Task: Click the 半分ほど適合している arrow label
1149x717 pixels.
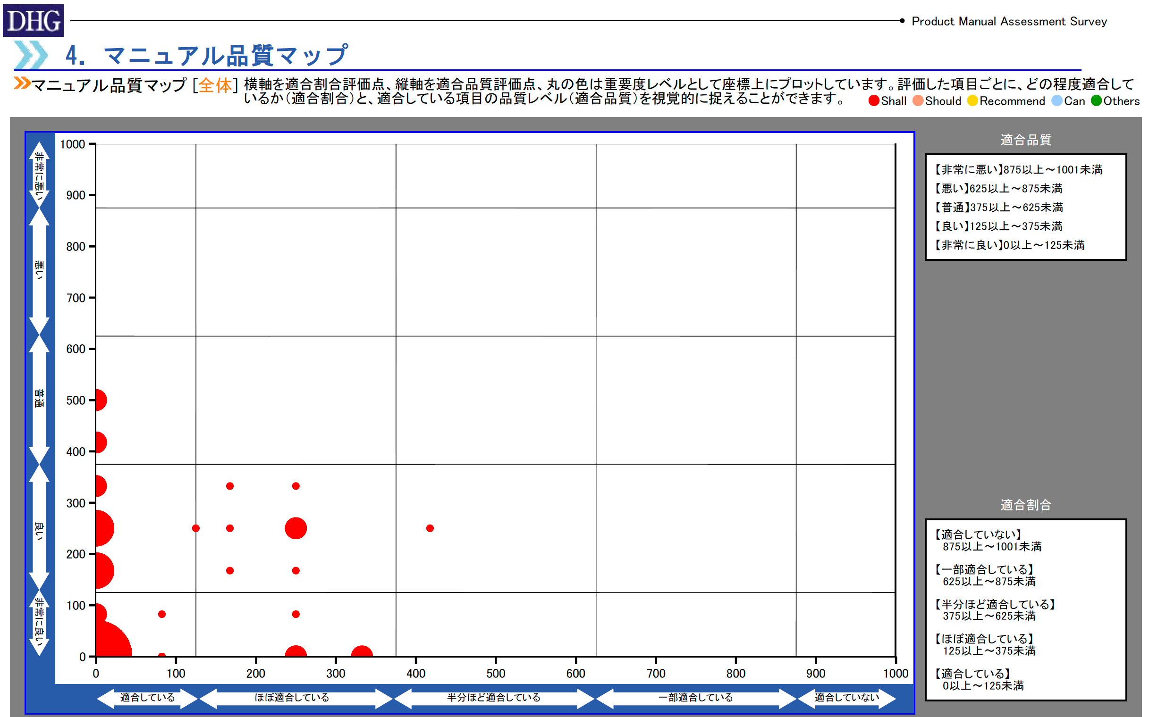Action: pos(494,698)
